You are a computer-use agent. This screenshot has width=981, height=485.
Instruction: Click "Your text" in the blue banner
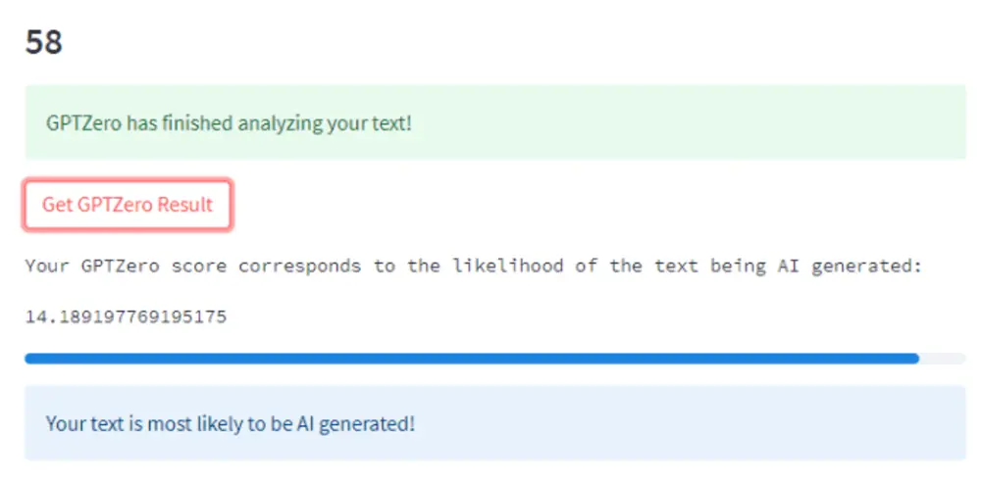[77, 424]
